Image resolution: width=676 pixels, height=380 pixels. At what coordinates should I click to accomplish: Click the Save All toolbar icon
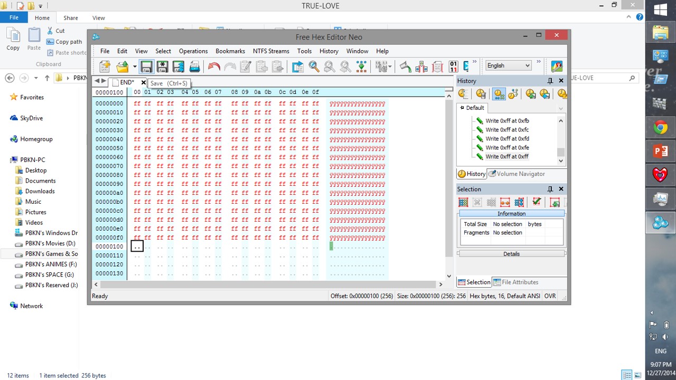pos(178,66)
